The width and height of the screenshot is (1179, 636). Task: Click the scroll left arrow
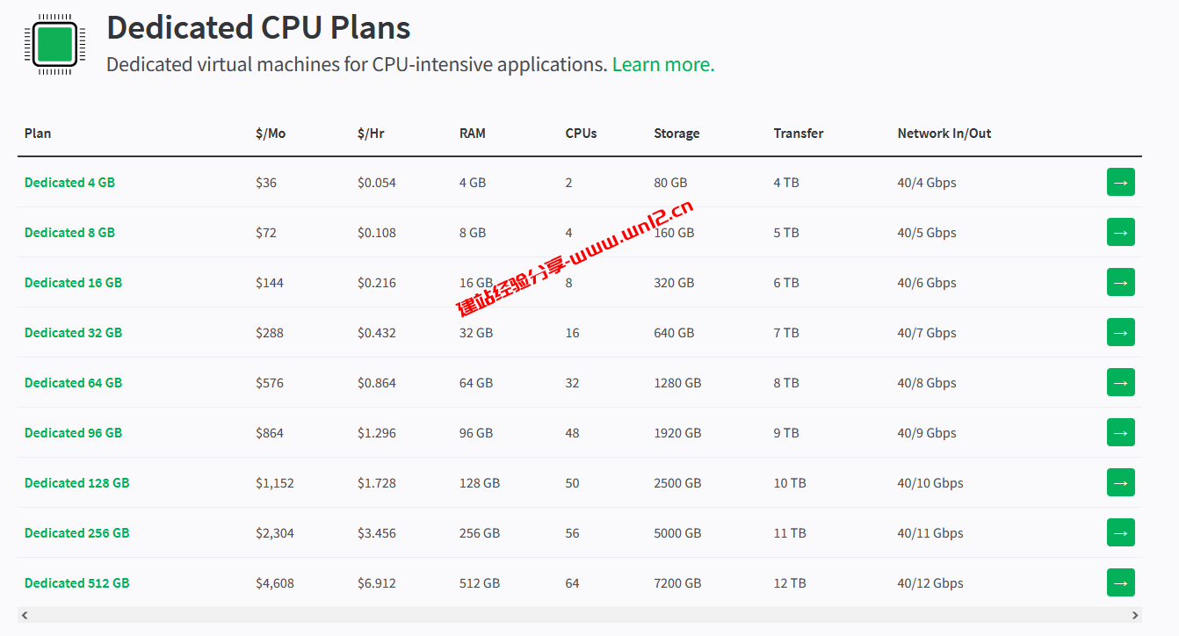pos(25,615)
